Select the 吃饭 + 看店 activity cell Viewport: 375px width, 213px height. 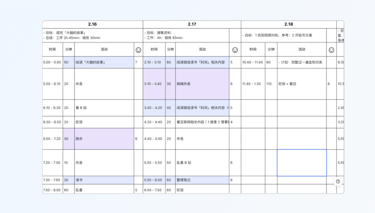point(302,84)
